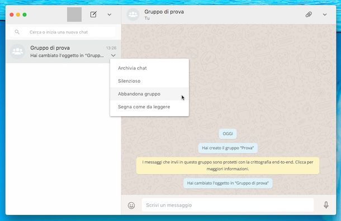Click the OGGI date label

[x=228, y=134]
